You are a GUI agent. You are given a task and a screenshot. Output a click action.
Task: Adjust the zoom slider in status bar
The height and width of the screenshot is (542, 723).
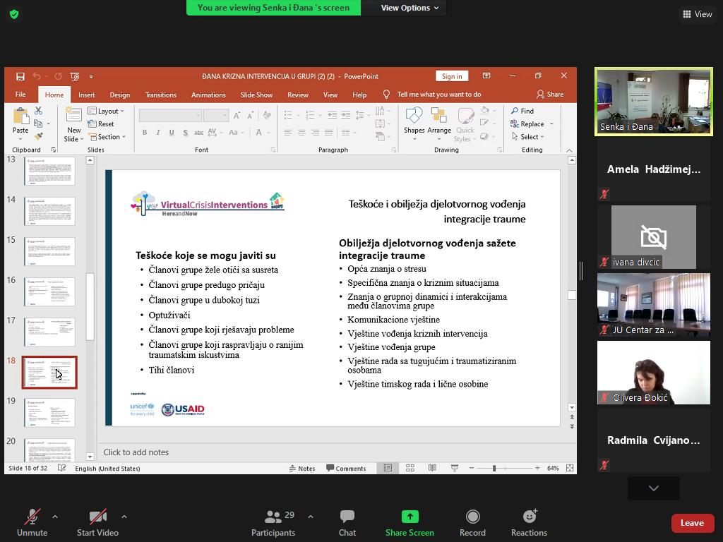[x=494, y=469]
